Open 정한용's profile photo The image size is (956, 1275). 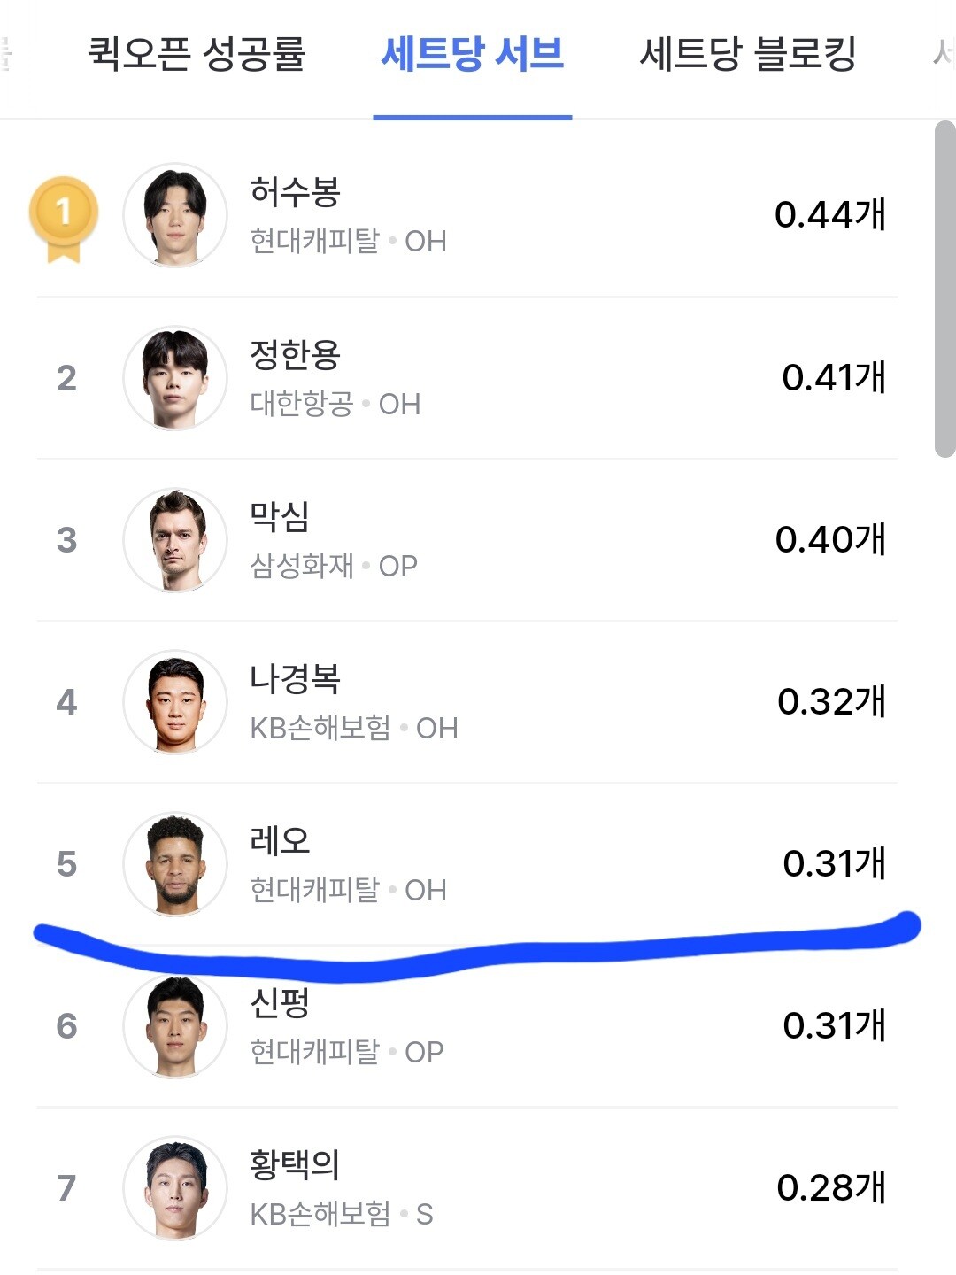pyautogui.click(x=175, y=378)
